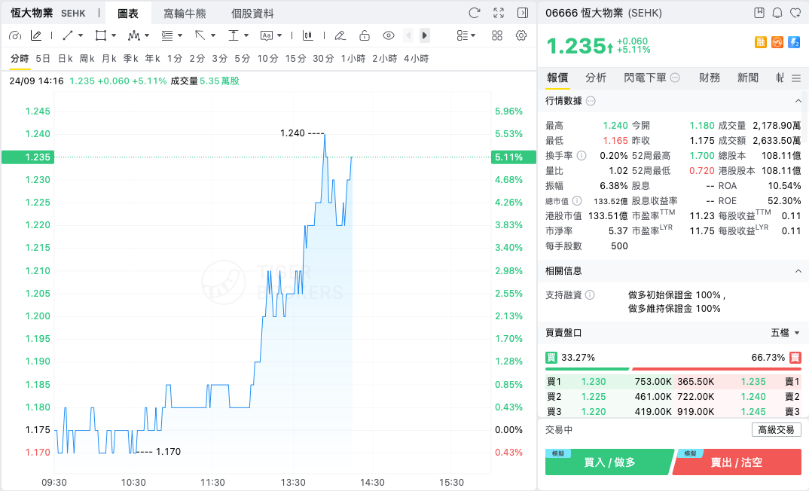Enter fullscreen chart mode
The height and width of the screenshot is (491, 809).
point(499,13)
